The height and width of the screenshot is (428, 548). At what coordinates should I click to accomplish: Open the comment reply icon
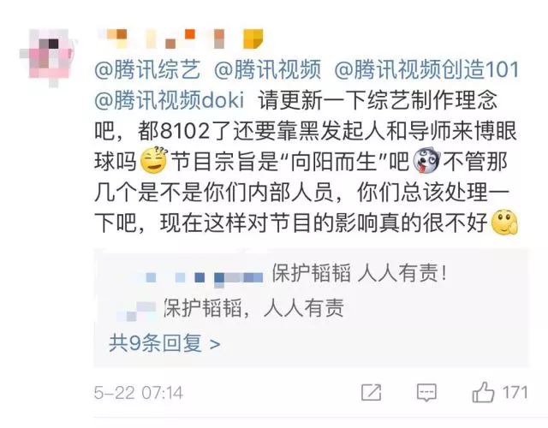[426, 393]
